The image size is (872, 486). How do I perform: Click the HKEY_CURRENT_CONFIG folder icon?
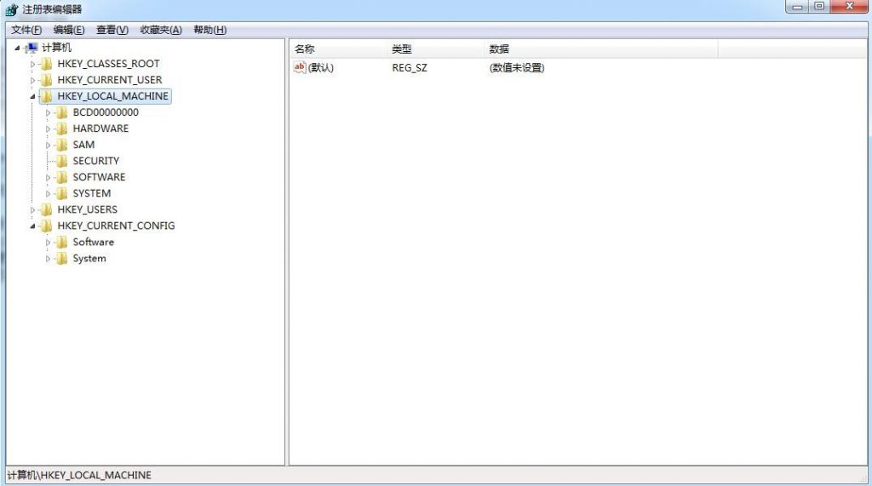click(x=47, y=226)
